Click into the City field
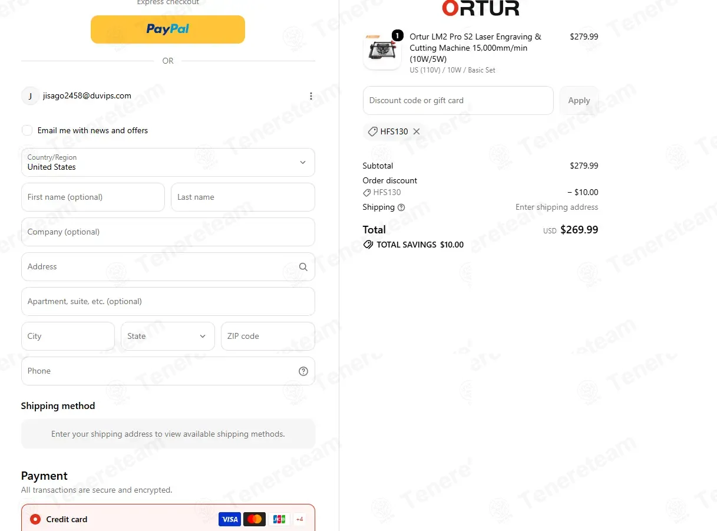The image size is (717, 531). click(x=68, y=336)
